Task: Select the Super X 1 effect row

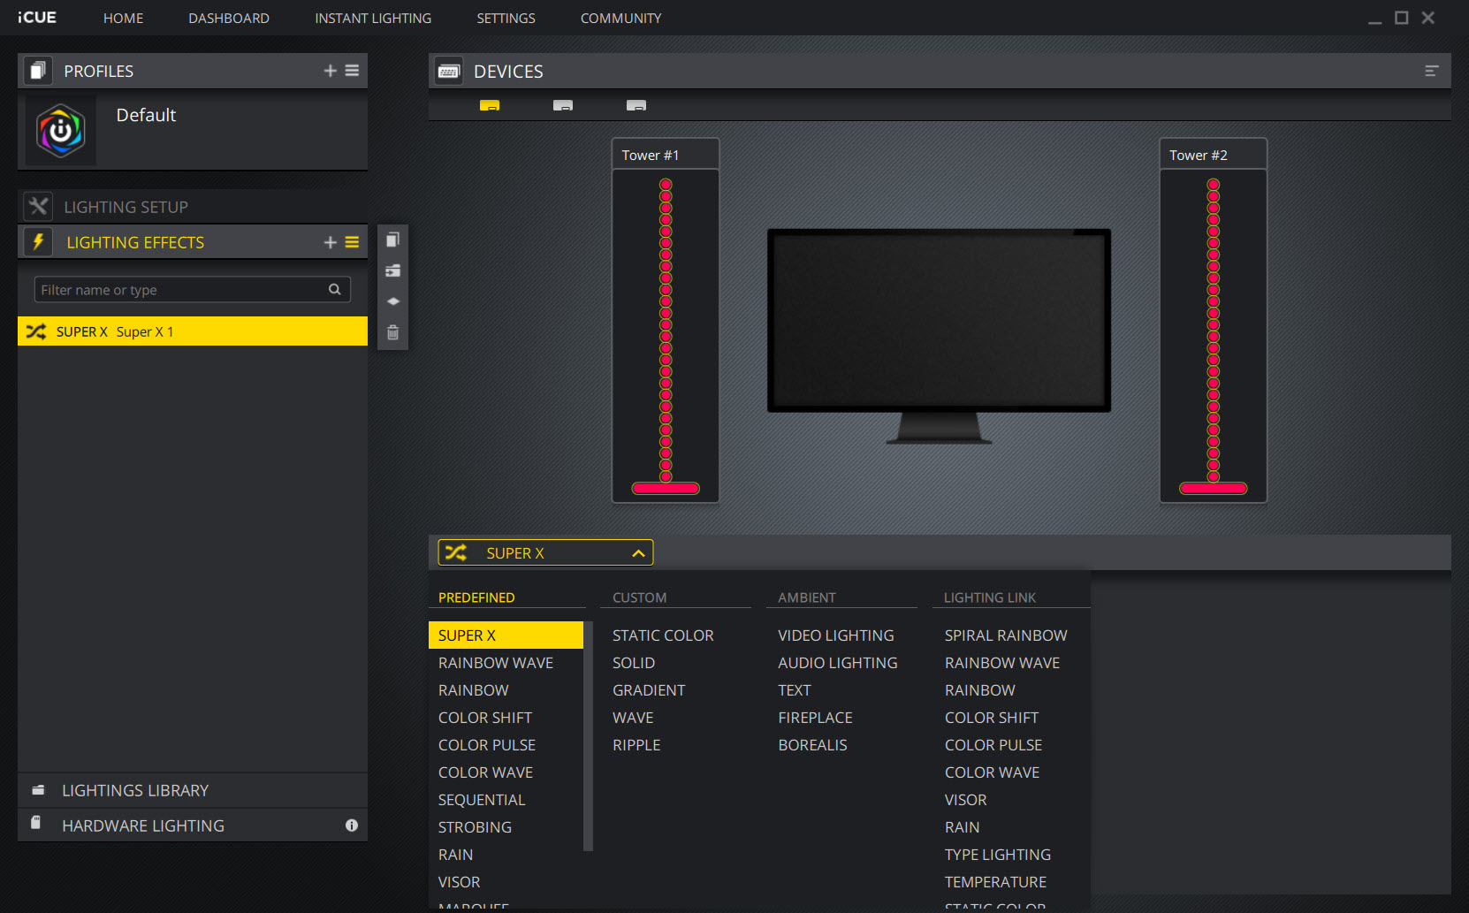Action: pyautogui.click(x=193, y=331)
